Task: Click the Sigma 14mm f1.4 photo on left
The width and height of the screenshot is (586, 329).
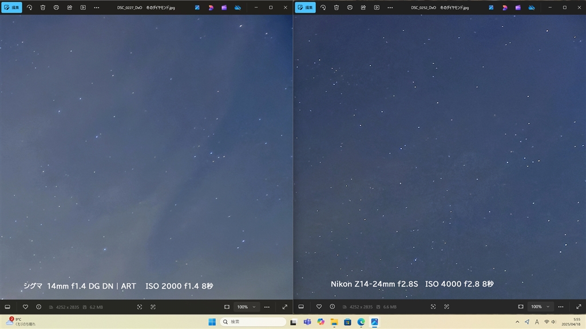Action: (x=146, y=157)
